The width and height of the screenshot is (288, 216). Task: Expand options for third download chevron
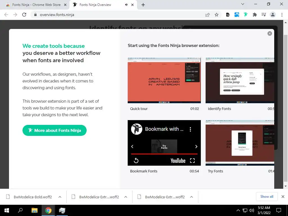pos(191,197)
